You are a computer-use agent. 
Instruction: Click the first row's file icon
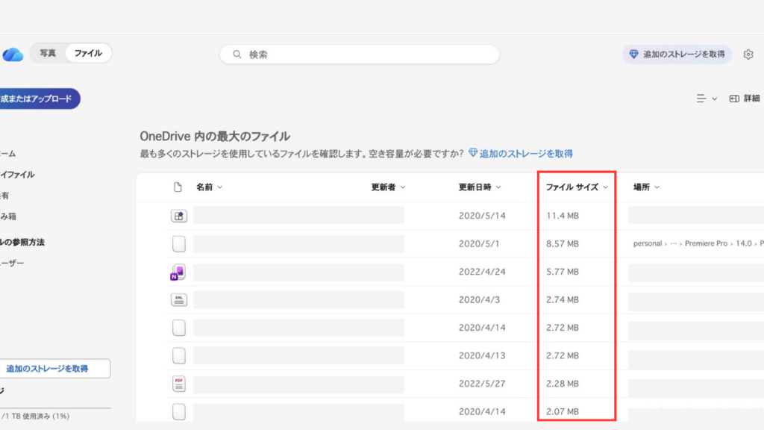pos(178,216)
